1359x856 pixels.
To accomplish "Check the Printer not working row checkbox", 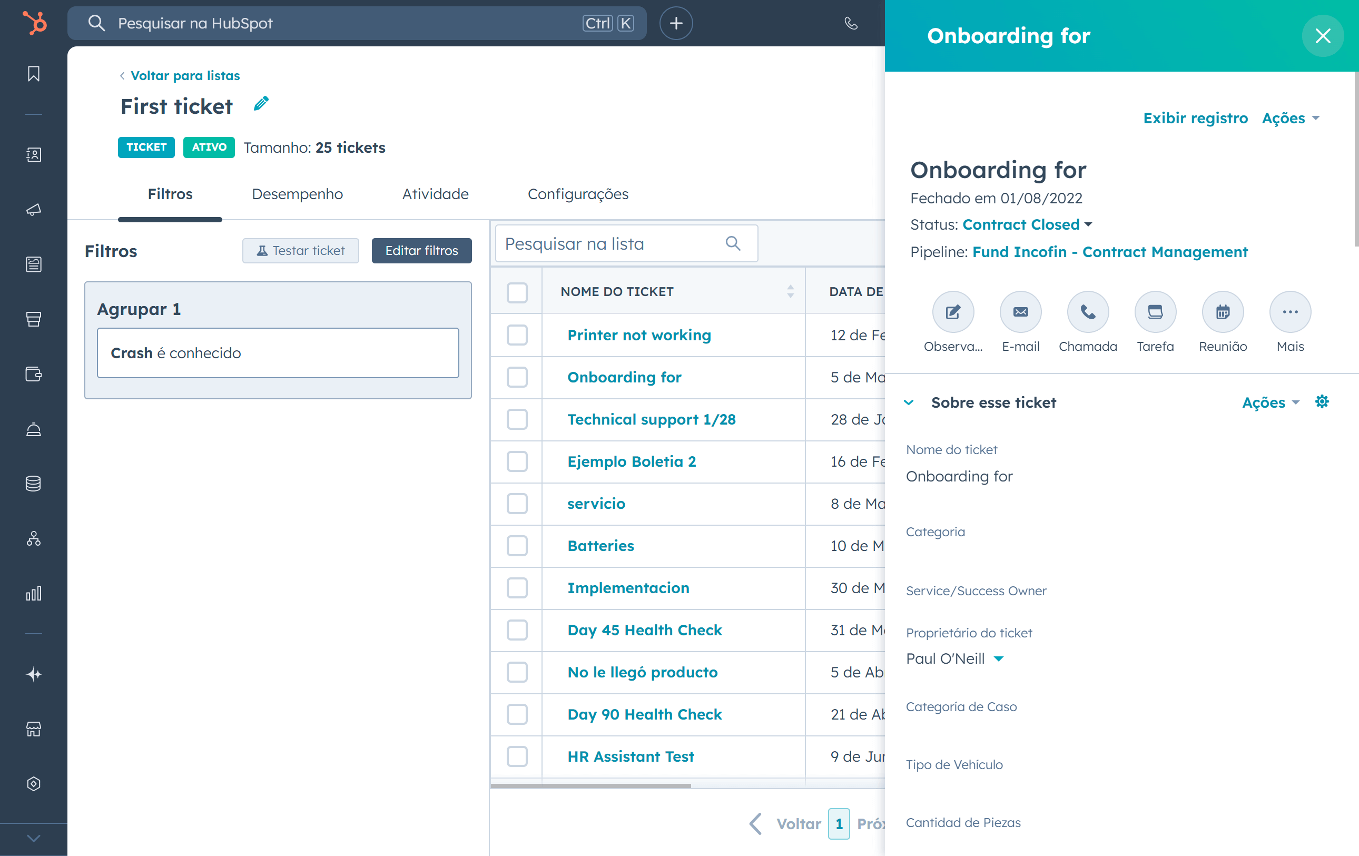I will (x=517, y=335).
